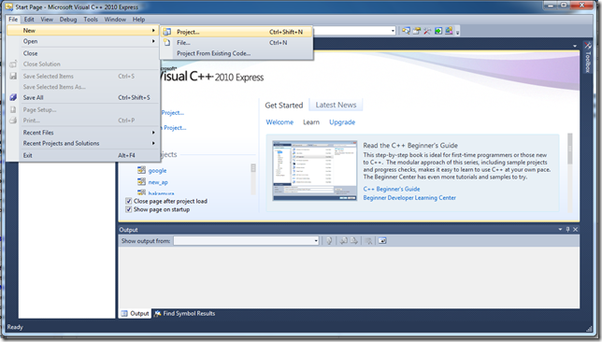This screenshot has height=342, width=602.
Task: Open recent project google
Action: point(157,170)
